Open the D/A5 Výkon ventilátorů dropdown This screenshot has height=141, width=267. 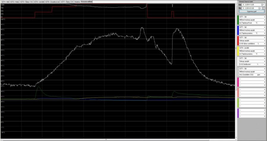264,43
